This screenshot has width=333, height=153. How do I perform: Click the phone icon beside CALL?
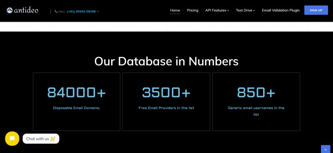click(x=56, y=12)
